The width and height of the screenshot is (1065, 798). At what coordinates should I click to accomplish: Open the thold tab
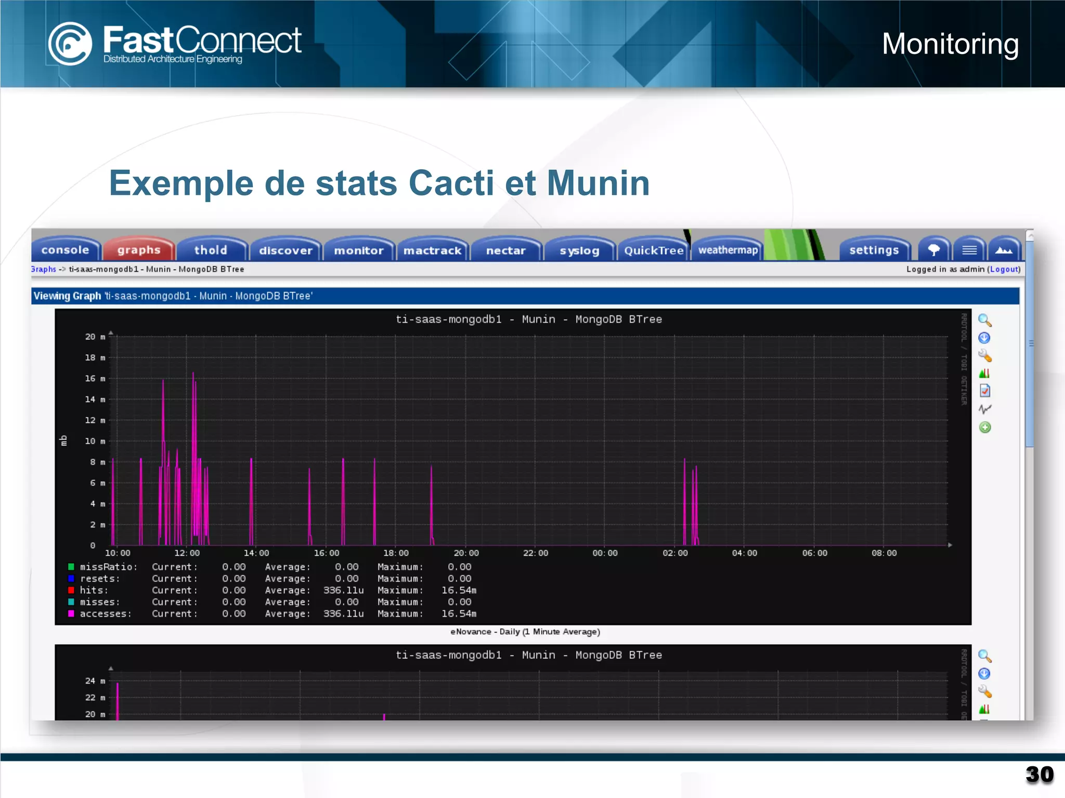point(211,250)
